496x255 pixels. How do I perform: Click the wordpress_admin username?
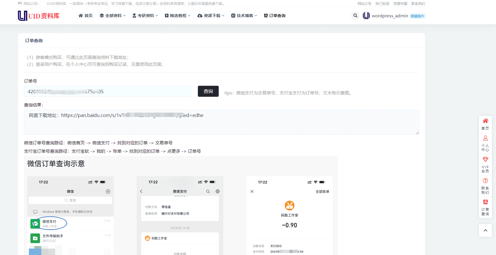(390, 16)
